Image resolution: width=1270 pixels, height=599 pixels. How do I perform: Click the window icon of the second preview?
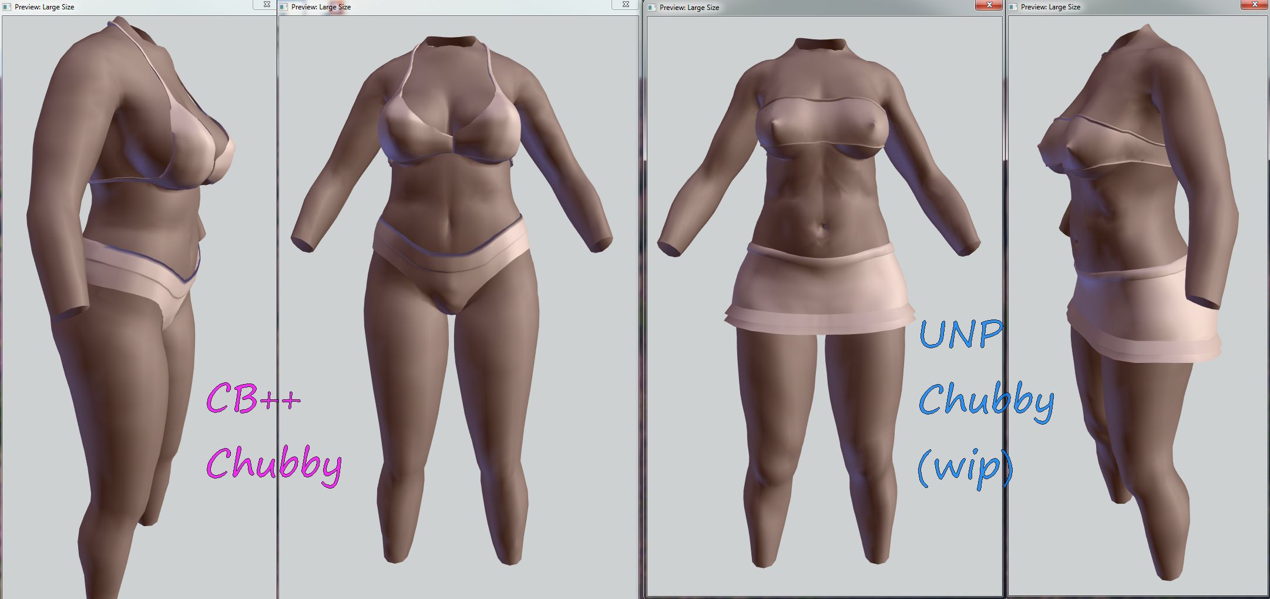point(284,7)
